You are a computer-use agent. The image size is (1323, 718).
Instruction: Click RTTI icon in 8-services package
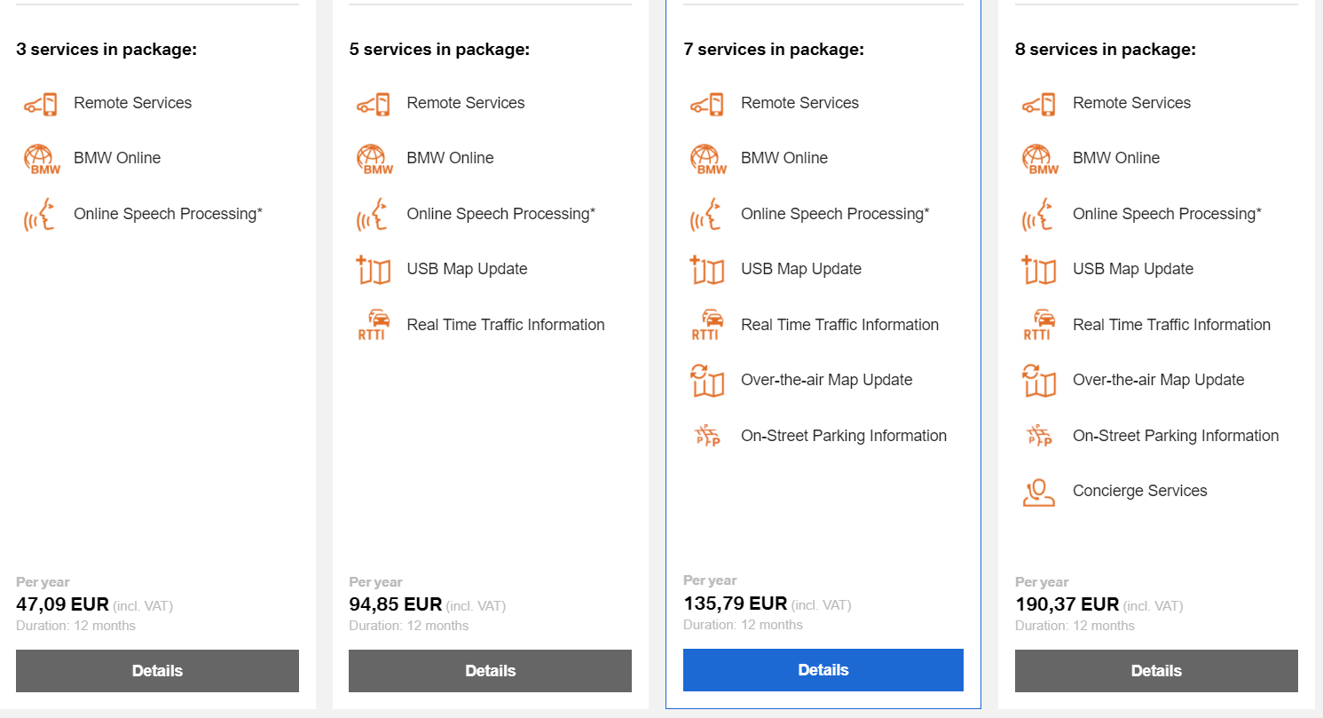[x=1039, y=325]
